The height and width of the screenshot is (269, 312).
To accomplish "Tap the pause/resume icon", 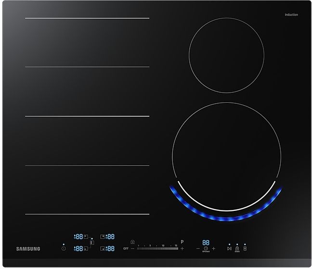I will point(229,248).
